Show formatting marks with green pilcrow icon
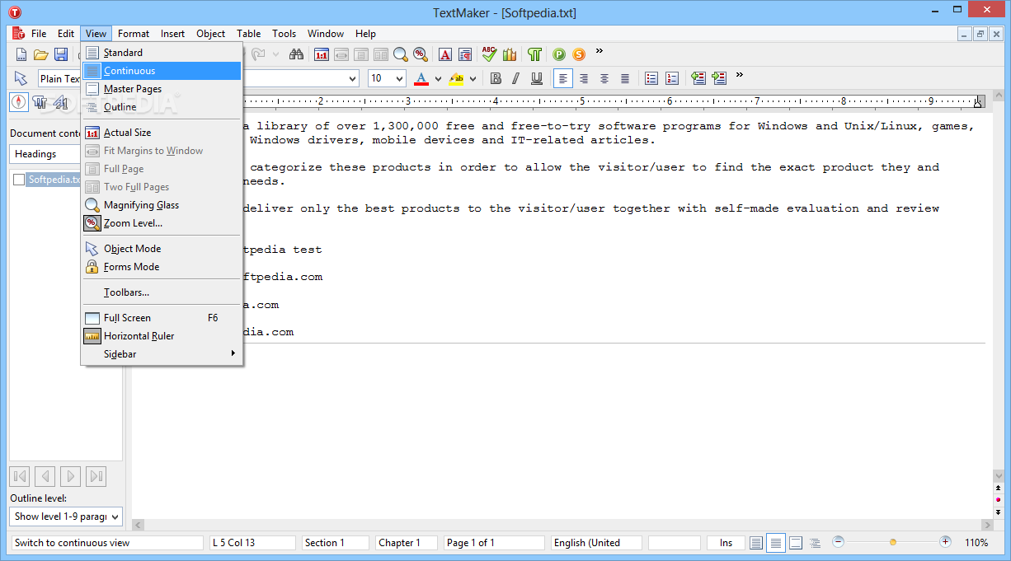 (534, 54)
